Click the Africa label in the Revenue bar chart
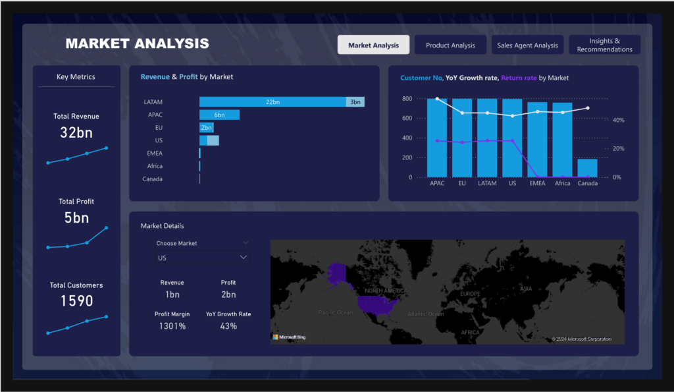Viewport: 674px width, 392px height. [x=155, y=166]
